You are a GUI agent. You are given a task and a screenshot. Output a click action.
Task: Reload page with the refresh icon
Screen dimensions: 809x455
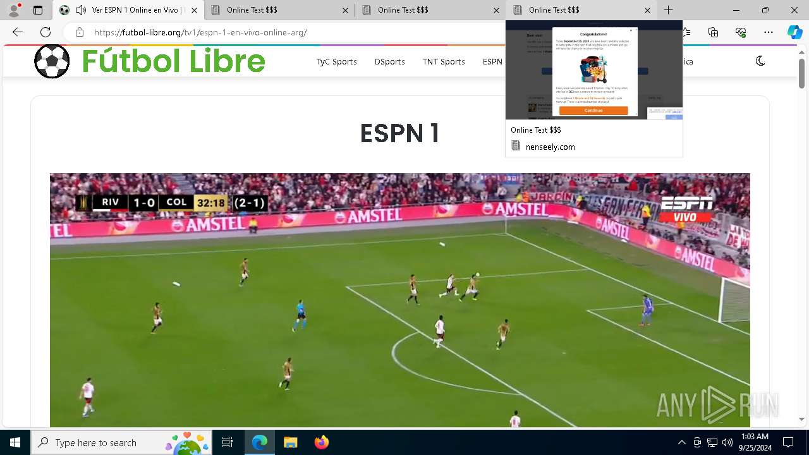point(46,32)
